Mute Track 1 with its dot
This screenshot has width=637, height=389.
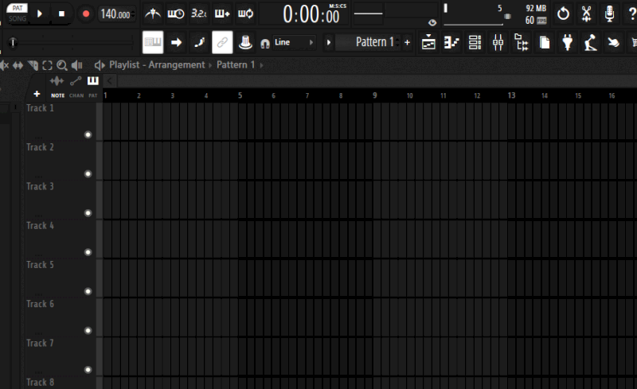(88, 134)
